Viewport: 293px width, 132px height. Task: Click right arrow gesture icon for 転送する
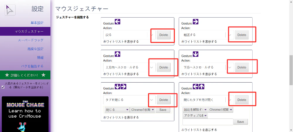coord(195,22)
